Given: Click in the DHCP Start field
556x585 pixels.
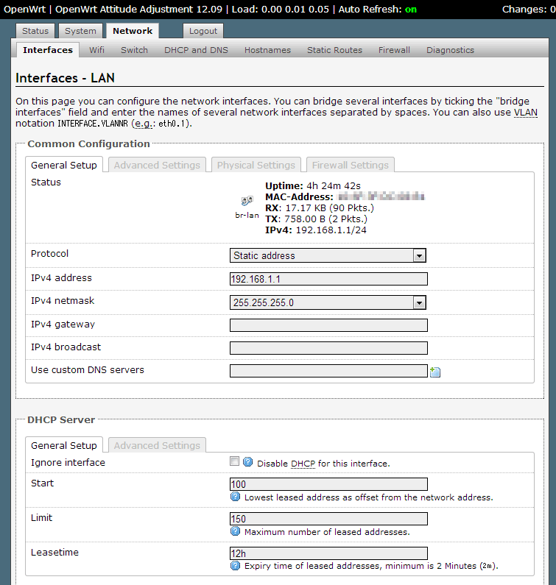Looking at the screenshot, I should (328, 484).
